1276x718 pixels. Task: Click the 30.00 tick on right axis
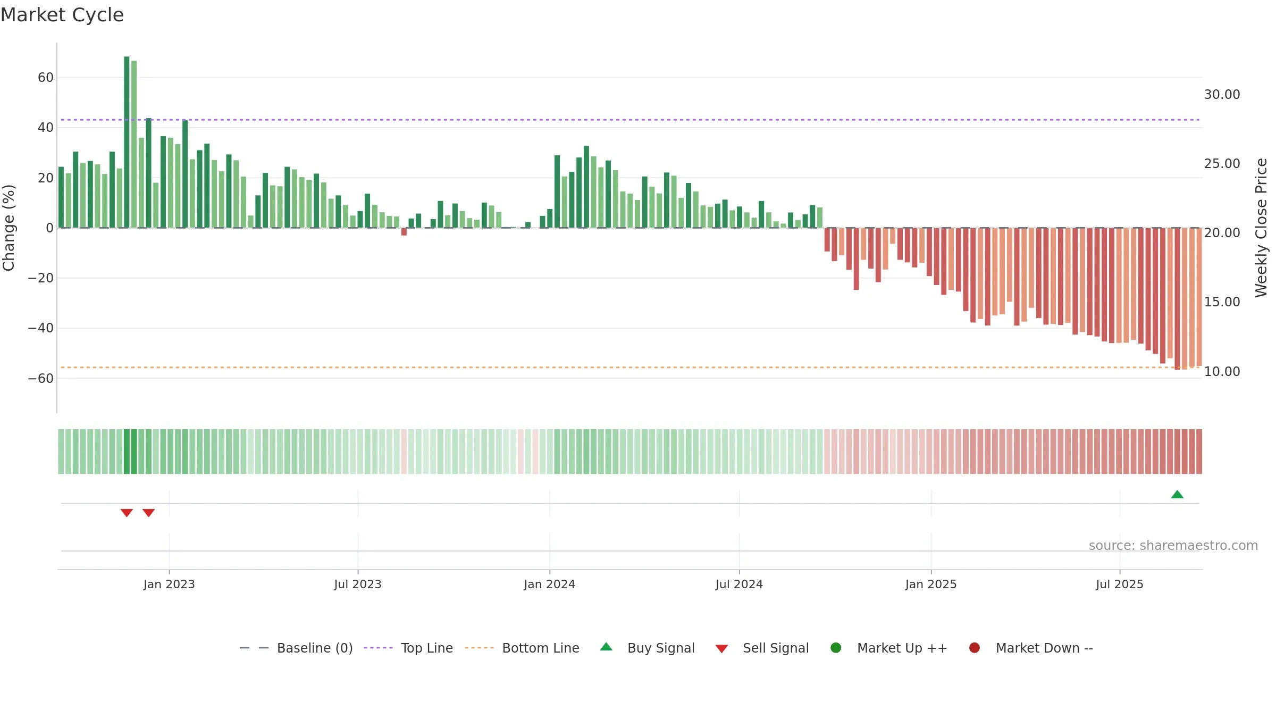[1222, 95]
